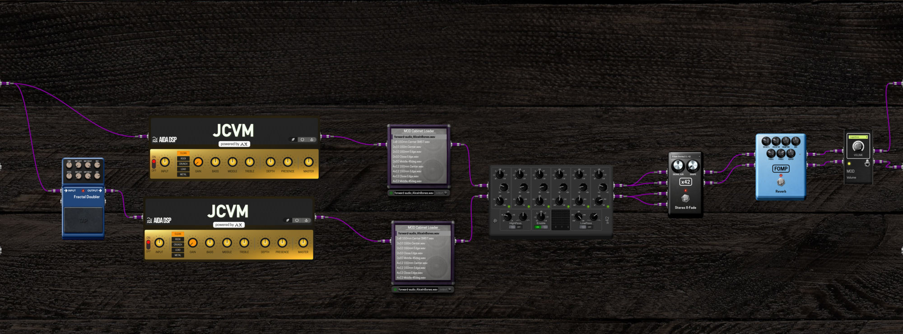This screenshot has width=903, height=334.
Task: Select CRUNCH channel on lower JCVM
Action: [x=178, y=245]
